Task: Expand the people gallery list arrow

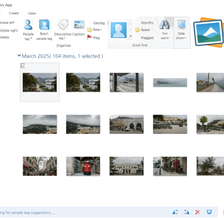Action: (131, 36)
